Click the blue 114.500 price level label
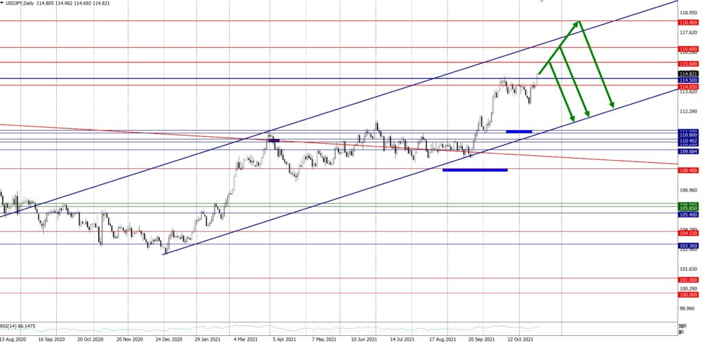The height and width of the screenshot is (342, 702). [688, 80]
